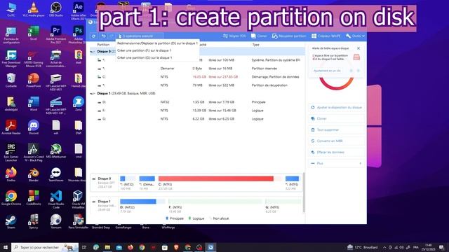Select the Partition réservée row
The width and height of the screenshot is (449, 252).
pyautogui.click(x=197, y=69)
